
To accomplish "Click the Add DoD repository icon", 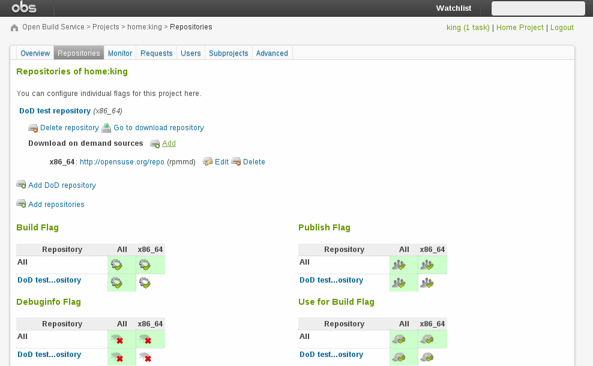I will 21,185.
